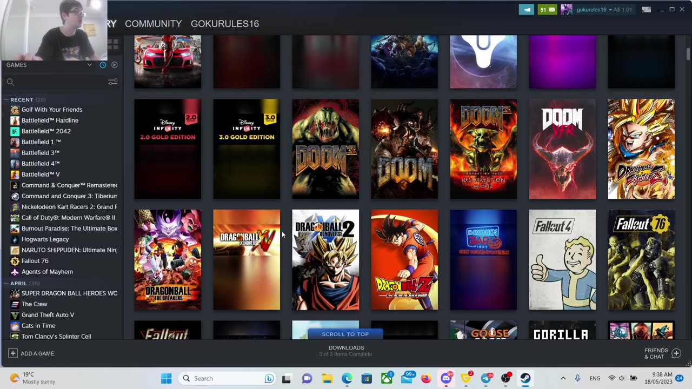Toggle sort by recent activity clock icon
The image size is (692, 389).
click(x=103, y=65)
